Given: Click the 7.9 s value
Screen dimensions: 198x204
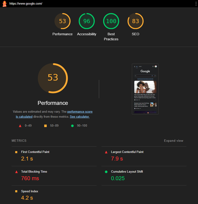Looking at the screenshot, I should point(117,159).
